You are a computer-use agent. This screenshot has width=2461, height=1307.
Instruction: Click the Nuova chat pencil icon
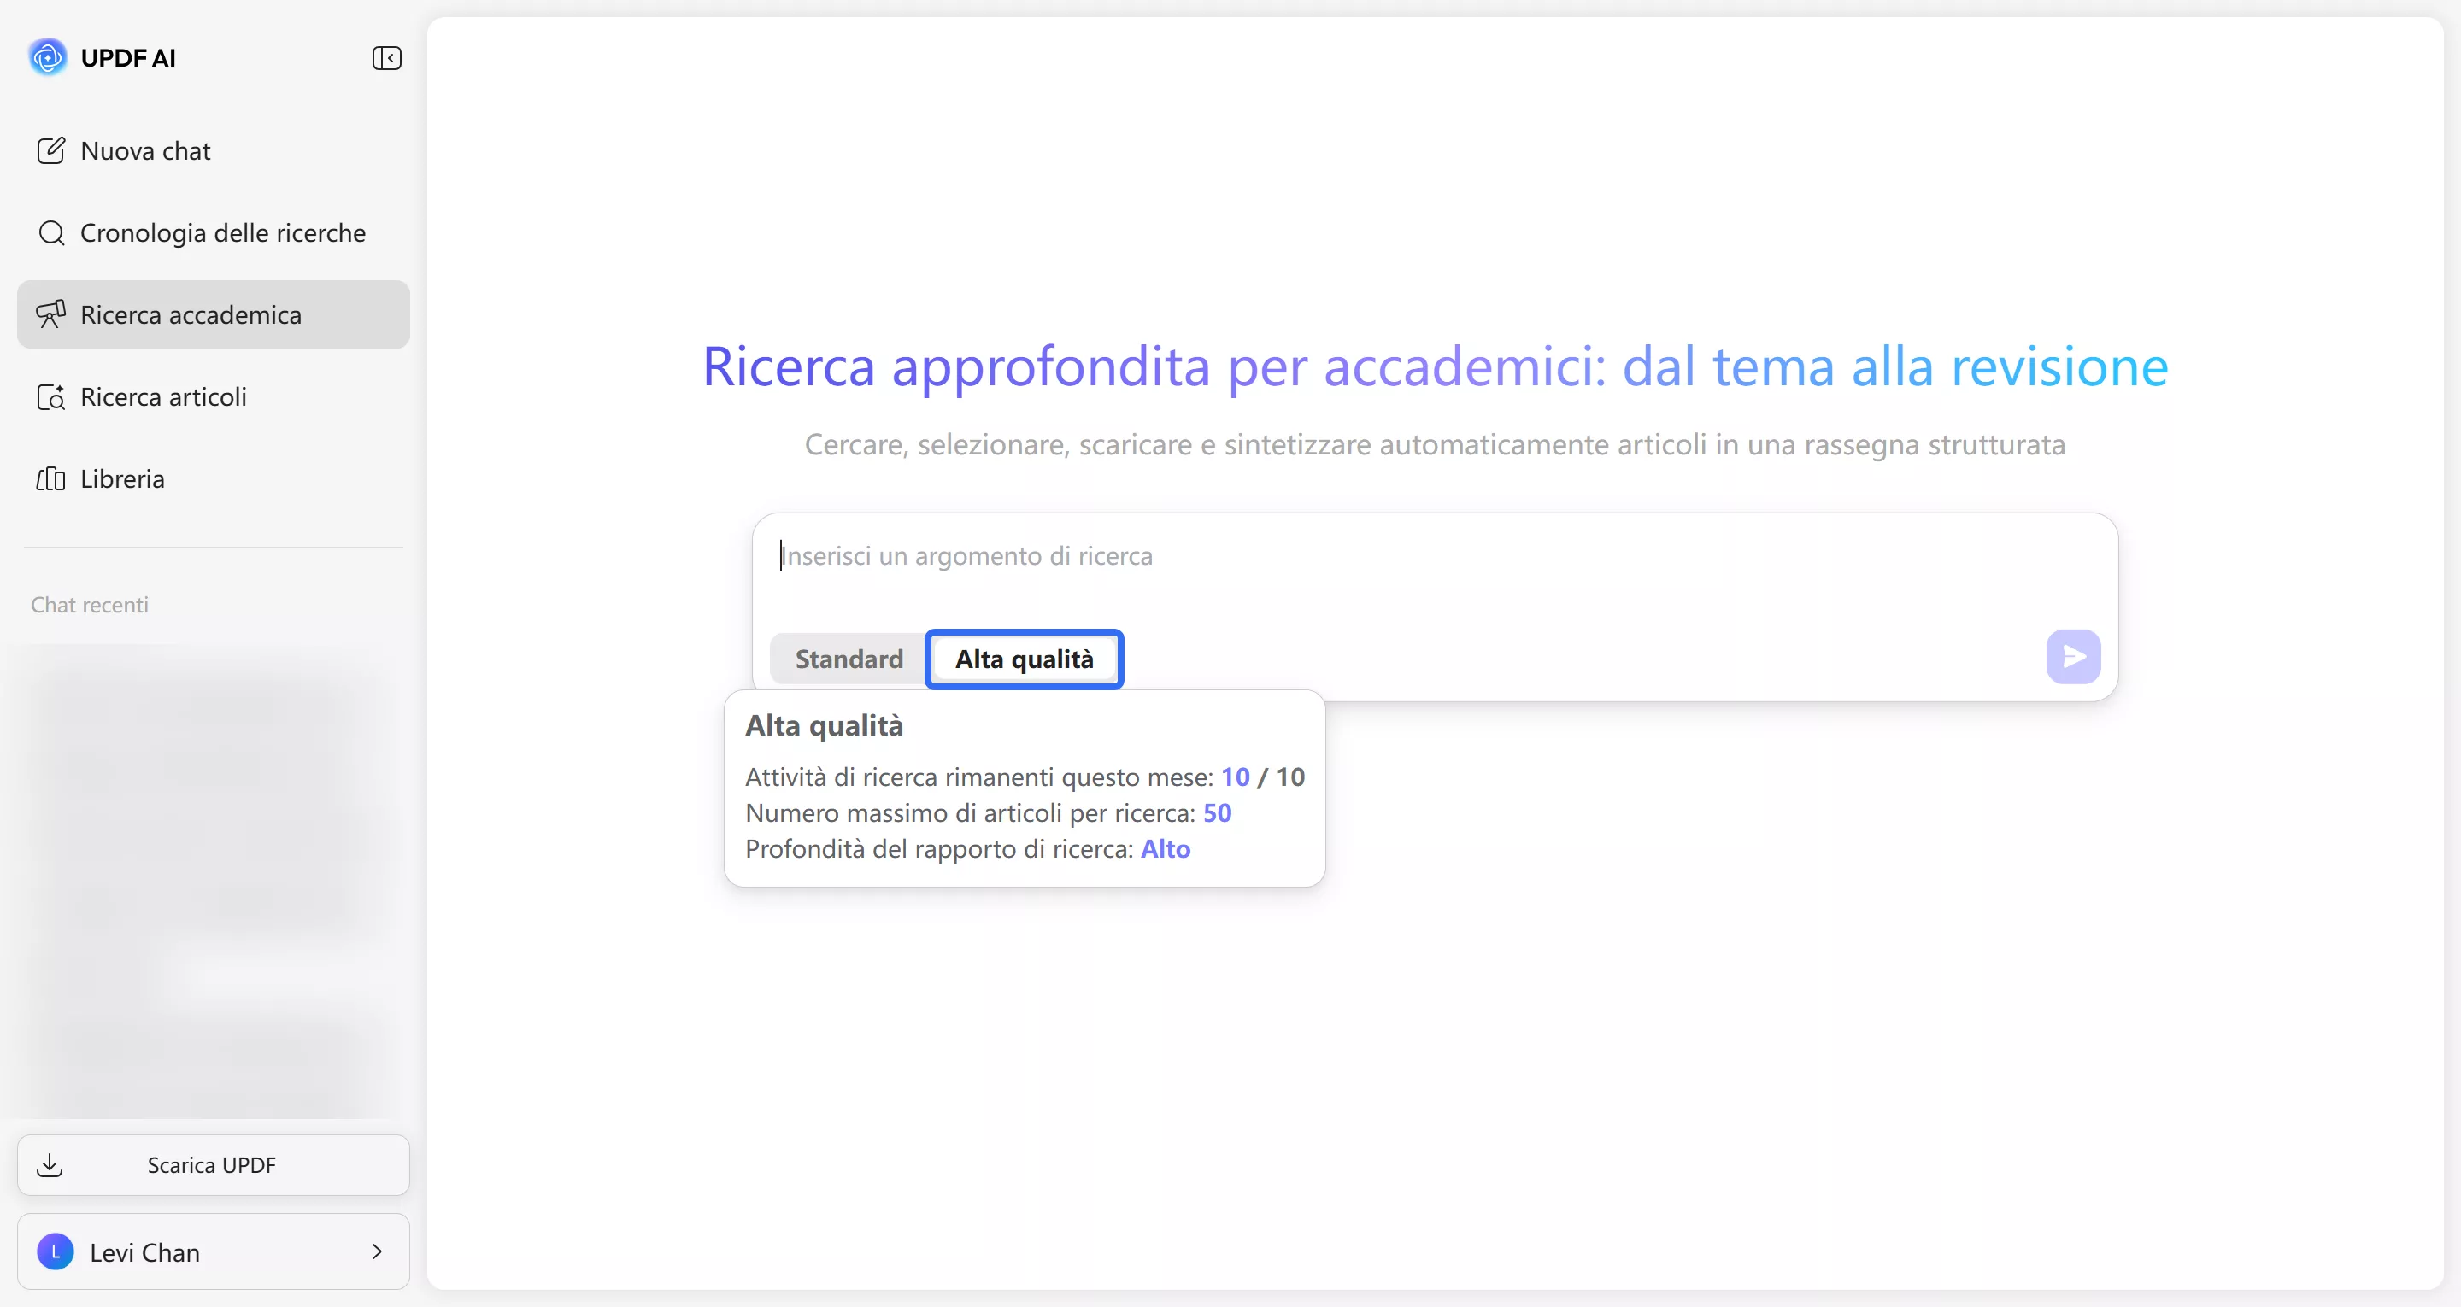(50, 151)
